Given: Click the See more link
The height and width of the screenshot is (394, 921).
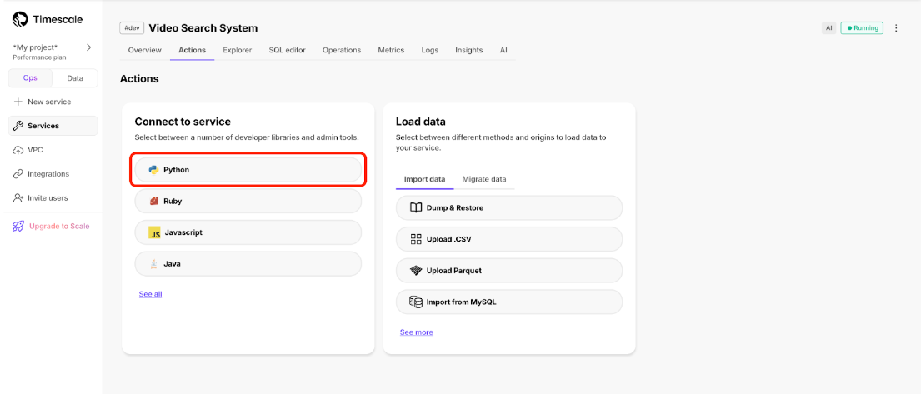Looking at the screenshot, I should point(416,332).
